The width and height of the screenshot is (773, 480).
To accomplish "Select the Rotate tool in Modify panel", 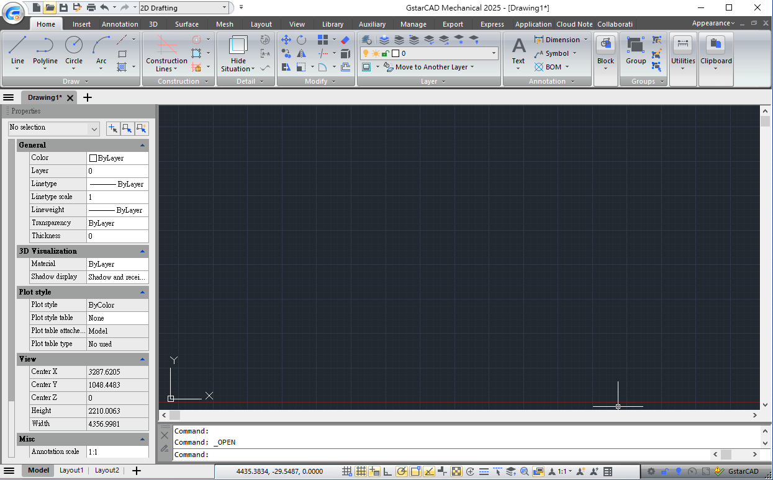I will tap(301, 40).
